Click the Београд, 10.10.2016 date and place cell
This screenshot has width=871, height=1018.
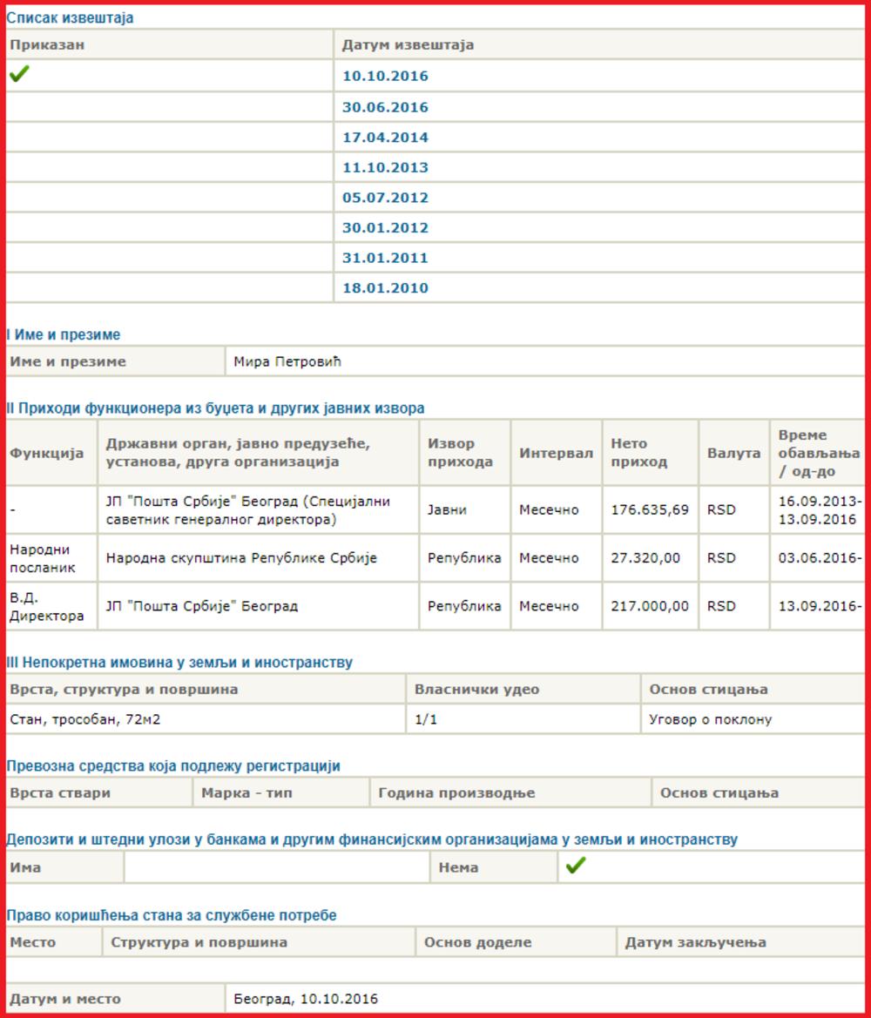(306, 999)
